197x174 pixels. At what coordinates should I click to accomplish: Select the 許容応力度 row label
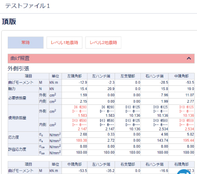coord(17,149)
